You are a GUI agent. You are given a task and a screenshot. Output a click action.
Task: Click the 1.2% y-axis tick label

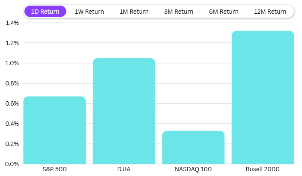(12, 43)
